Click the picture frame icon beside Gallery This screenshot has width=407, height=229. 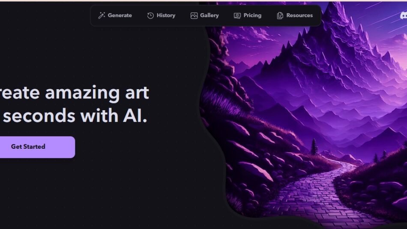[x=194, y=15]
